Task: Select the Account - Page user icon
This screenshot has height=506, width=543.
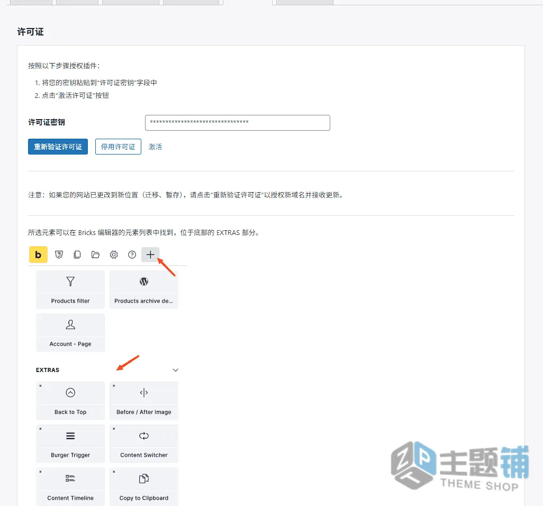Action: (x=70, y=324)
